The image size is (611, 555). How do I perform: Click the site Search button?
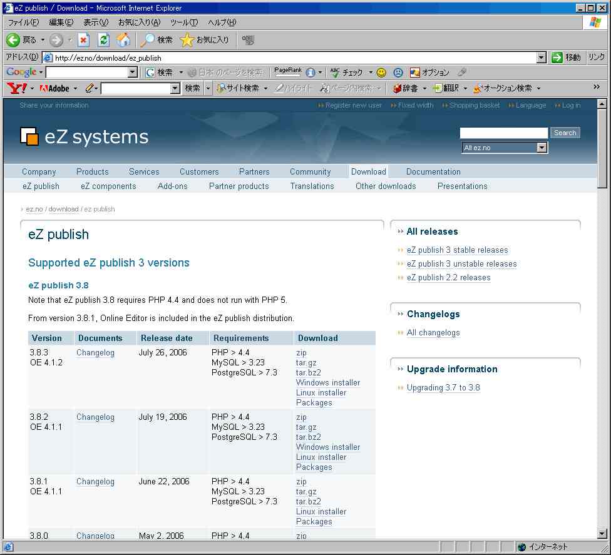point(565,133)
